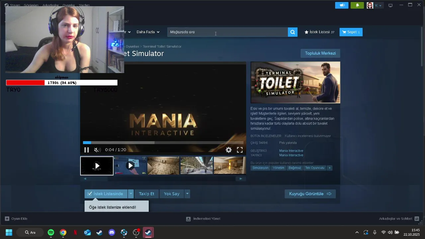This screenshot has width=425, height=239.
Task: Open developer Mania Interactive link
Action: (x=291, y=151)
